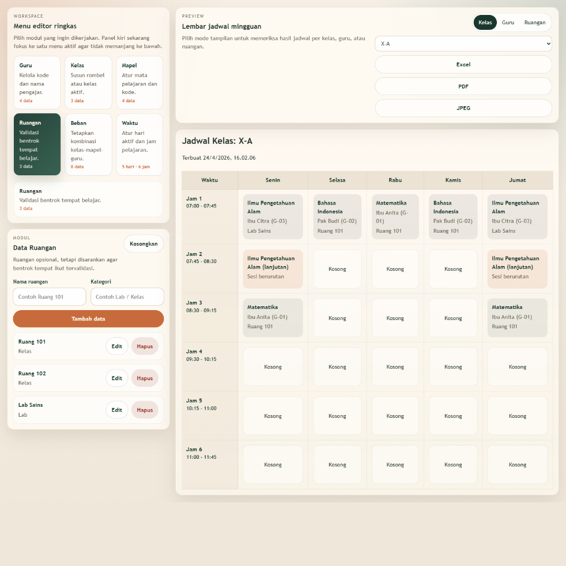Screen dimensions: 566x566
Task: Open the Guru module card
Action: coord(37,83)
